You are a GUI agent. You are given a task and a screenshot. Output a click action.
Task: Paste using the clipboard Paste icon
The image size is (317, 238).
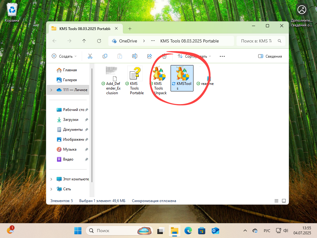(120, 56)
